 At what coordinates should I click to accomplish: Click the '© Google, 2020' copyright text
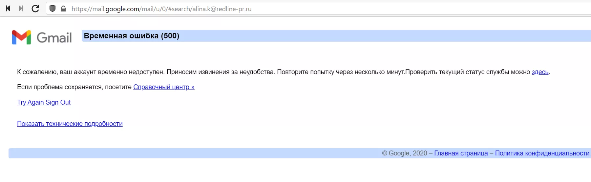(x=404, y=153)
